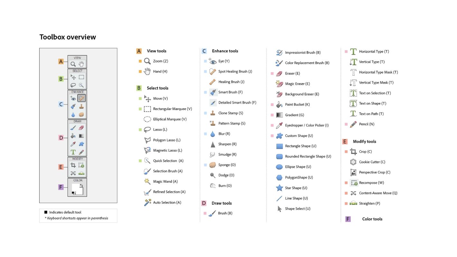Reset to default colors small black-white icon
Viewport: 457px width, 257px height.
[x=74, y=193]
